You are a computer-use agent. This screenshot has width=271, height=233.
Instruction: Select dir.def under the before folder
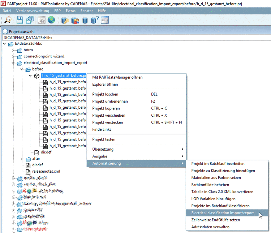coord(46,152)
